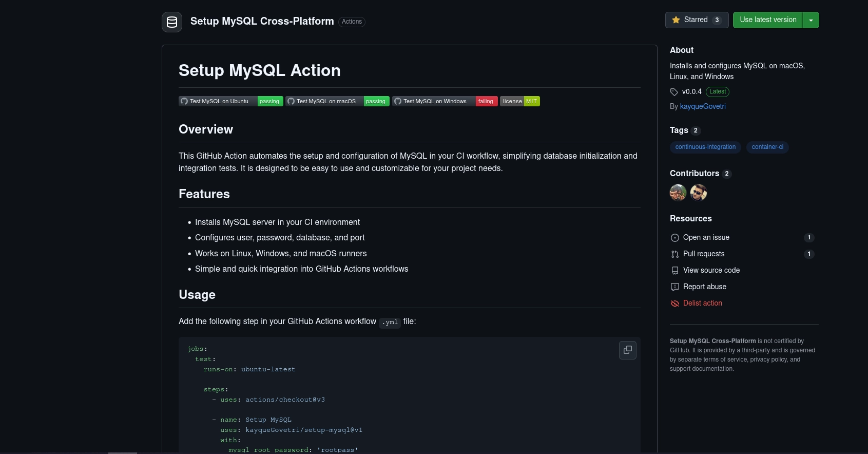Screen dimensions: 868x454
Task: Click 'Simple and quick integration into GitHub Actions workflows'
Action: pos(302,269)
